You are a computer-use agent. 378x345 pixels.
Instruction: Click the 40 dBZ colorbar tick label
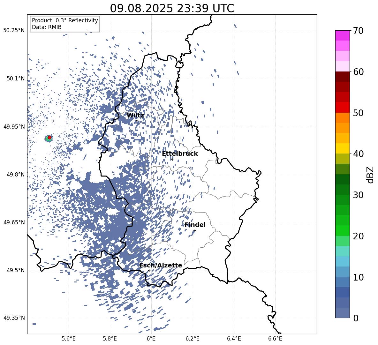click(358, 154)
